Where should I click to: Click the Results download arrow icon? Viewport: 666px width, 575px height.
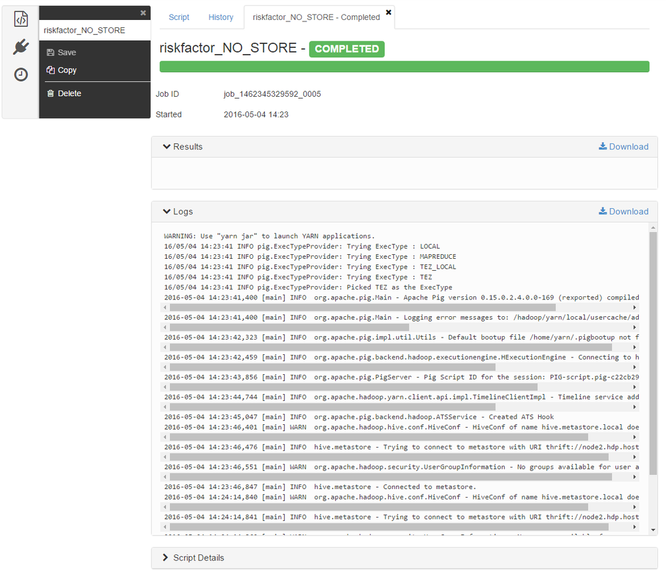tap(603, 146)
